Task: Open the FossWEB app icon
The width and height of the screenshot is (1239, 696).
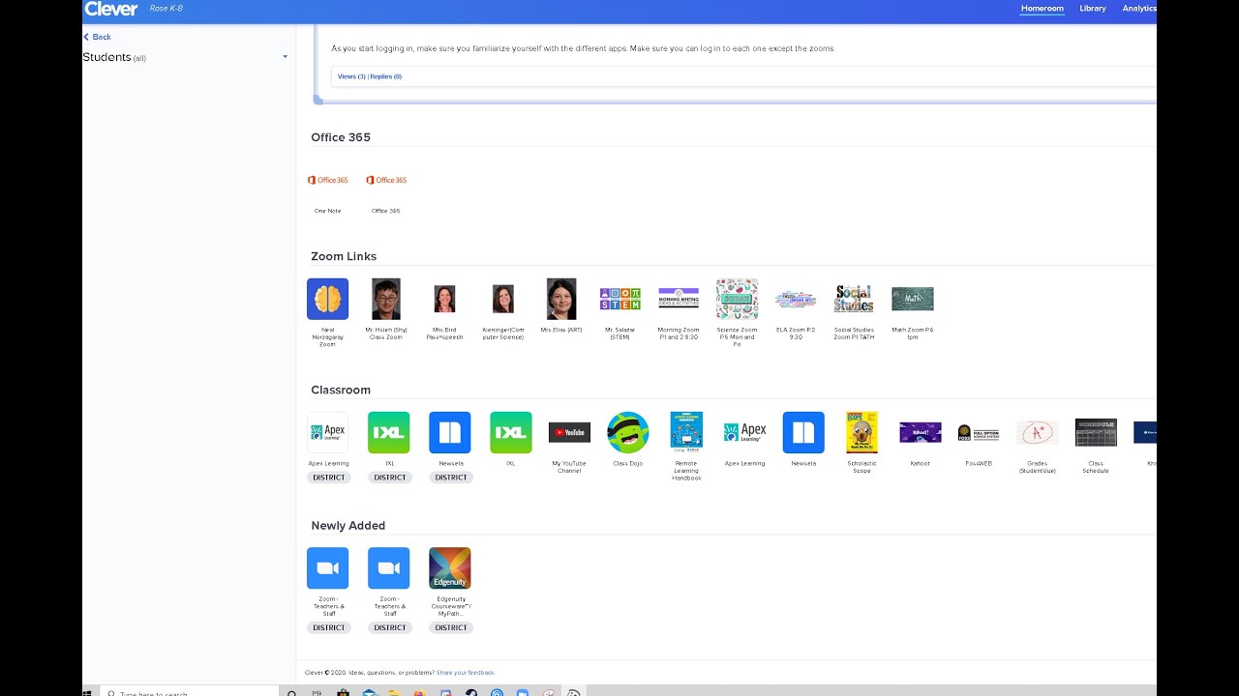Action: (x=979, y=432)
